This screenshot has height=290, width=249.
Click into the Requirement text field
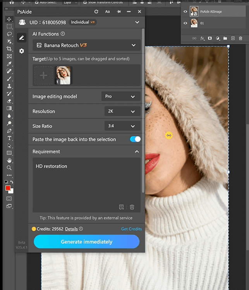click(x=86, y=185)
